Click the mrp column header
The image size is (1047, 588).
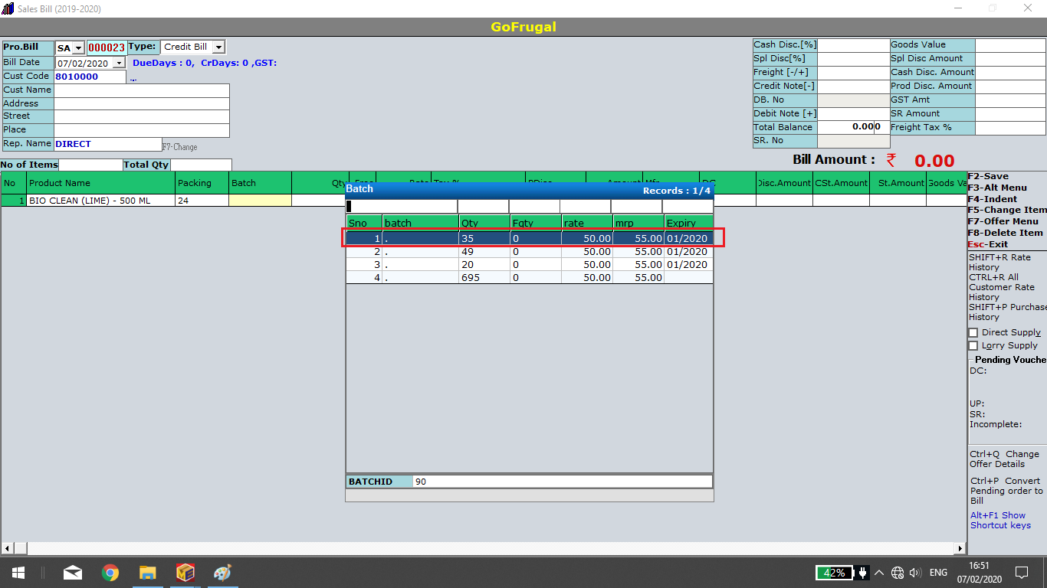tap(638, 223)
